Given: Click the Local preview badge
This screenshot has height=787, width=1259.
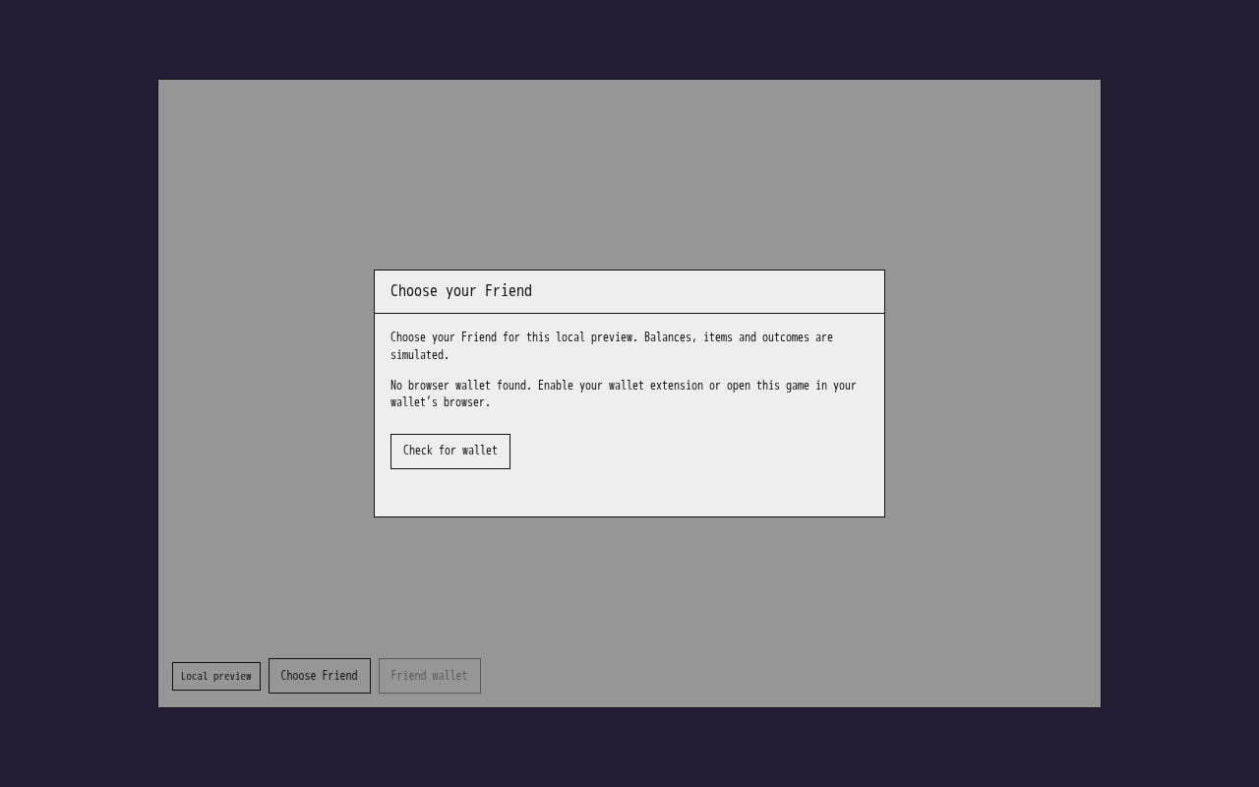Looking at the screenshot, I should click(216, 676).
